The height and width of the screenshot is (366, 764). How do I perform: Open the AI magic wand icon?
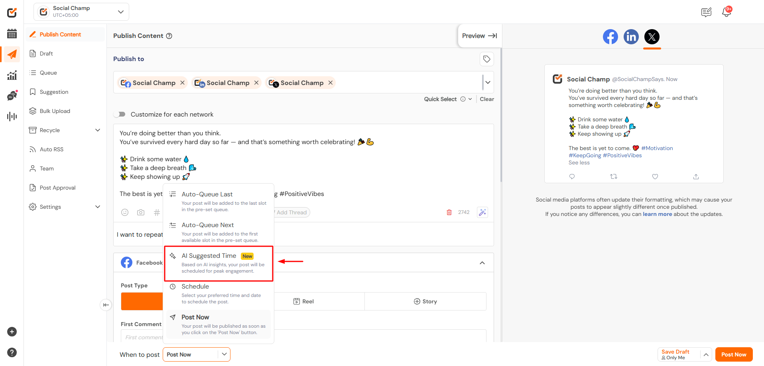[482, 212]
